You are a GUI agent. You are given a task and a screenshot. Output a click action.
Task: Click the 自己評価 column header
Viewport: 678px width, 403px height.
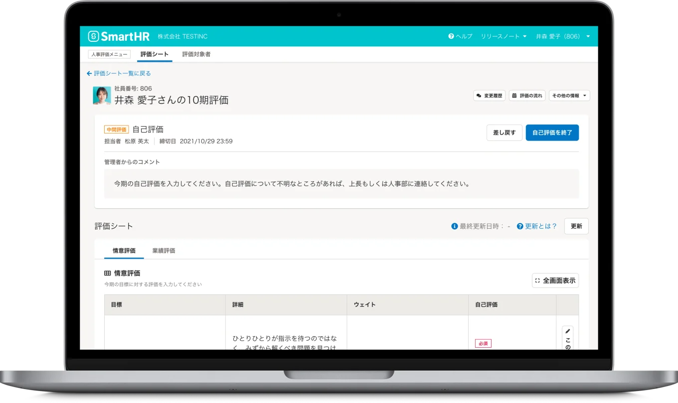point(512,305)
